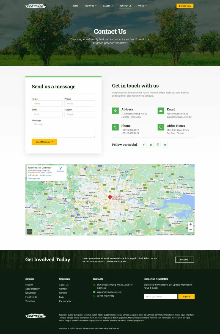The image size is (220, 334).
Task: Click the Instagram social icon
Action: pyautogui.click(x=158, y=145)
